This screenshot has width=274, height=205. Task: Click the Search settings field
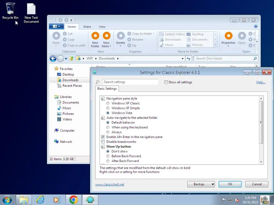click(130, 82)
